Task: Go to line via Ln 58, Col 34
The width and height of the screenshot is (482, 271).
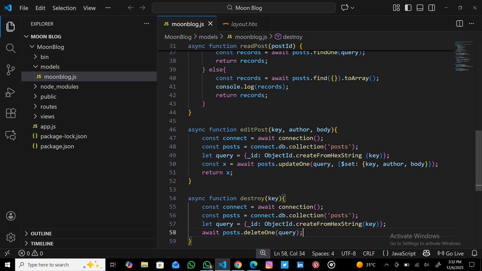Action: pos(289,253)
